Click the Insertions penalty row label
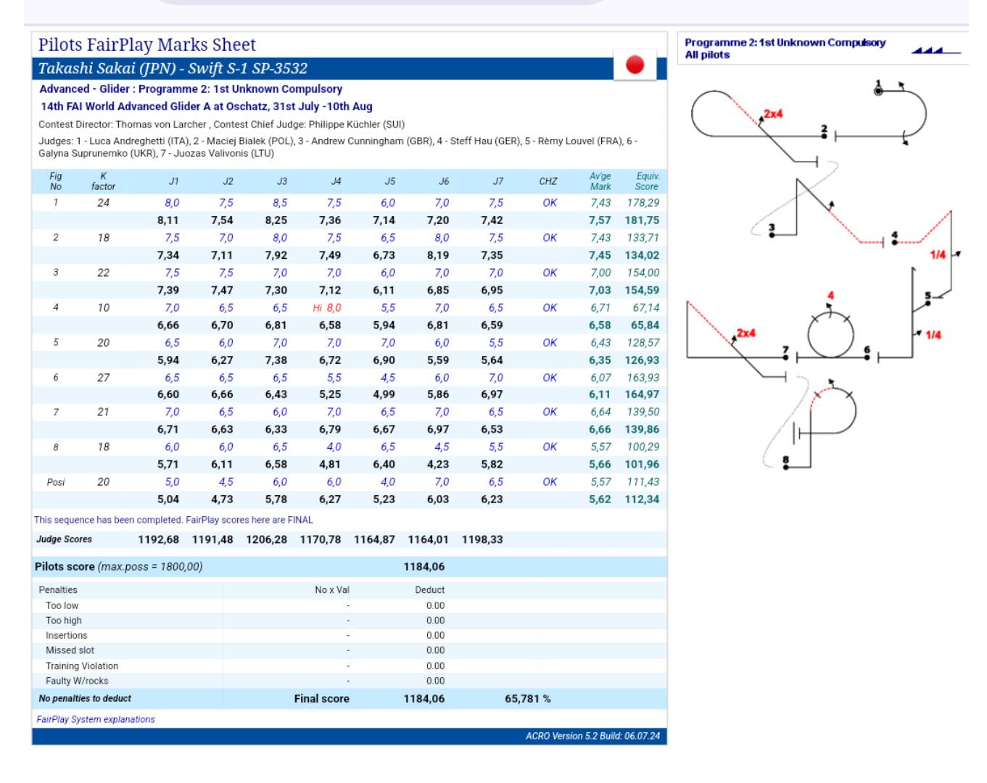987x783 pixels. pyautogui.click(x=67, y=635)
